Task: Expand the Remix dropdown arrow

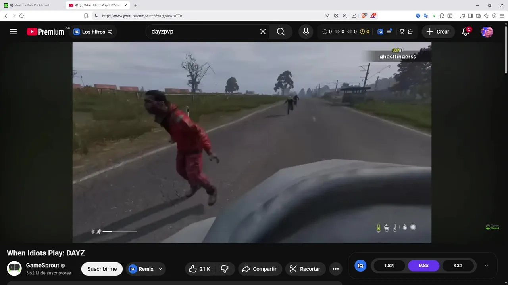Action: [x=160, y=269]
